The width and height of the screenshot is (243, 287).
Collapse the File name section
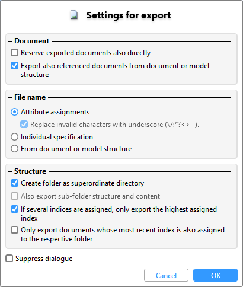[10, 97]
